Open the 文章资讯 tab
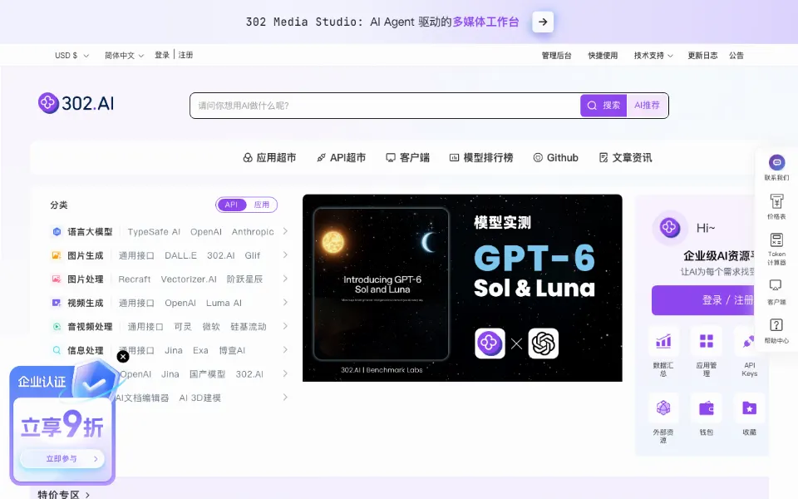The height and width of the screenshot is (499, 798). (x=625, y=158)
